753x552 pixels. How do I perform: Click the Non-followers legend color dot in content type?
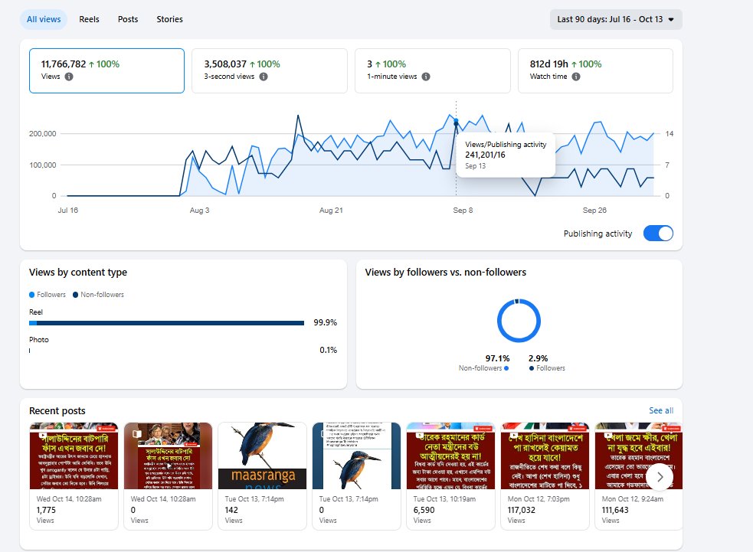point(75,295)
